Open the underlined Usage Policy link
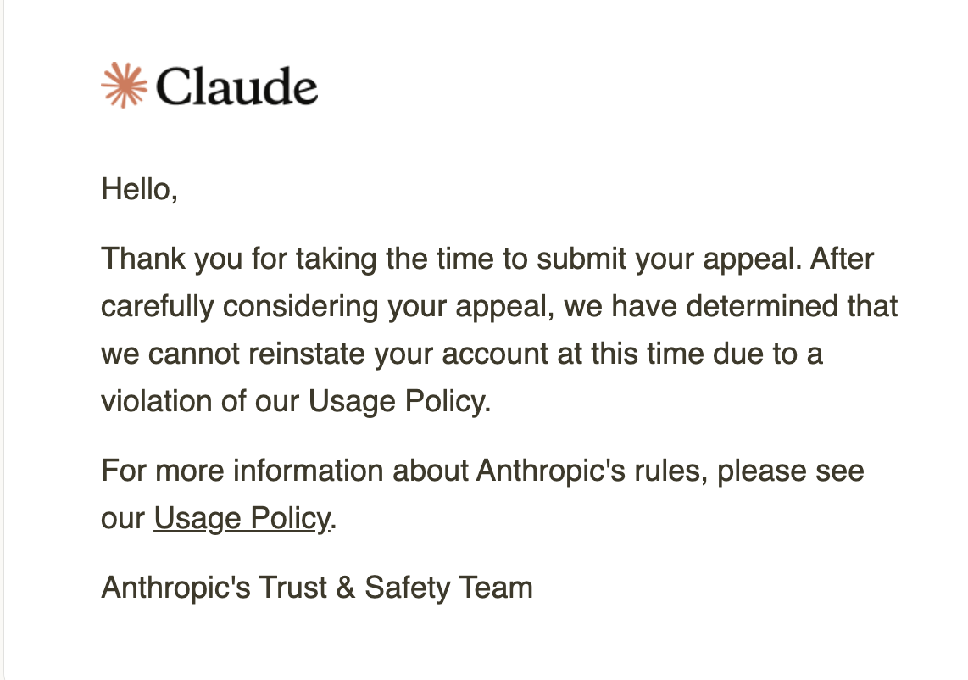 pos(242,518)
